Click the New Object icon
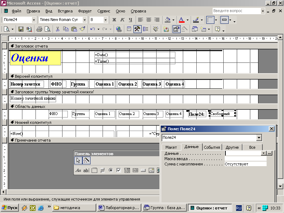The height and width of the screenshot is (213, 284). point(203,29)
